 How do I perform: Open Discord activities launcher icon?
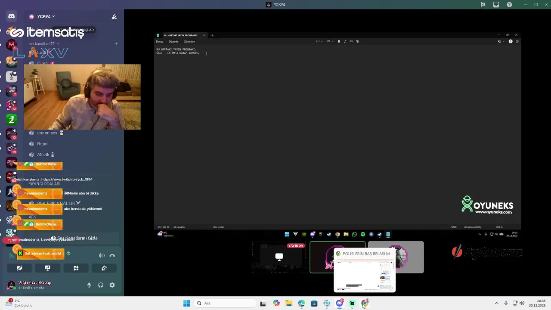pyautogui.click(x=76, y=268)
